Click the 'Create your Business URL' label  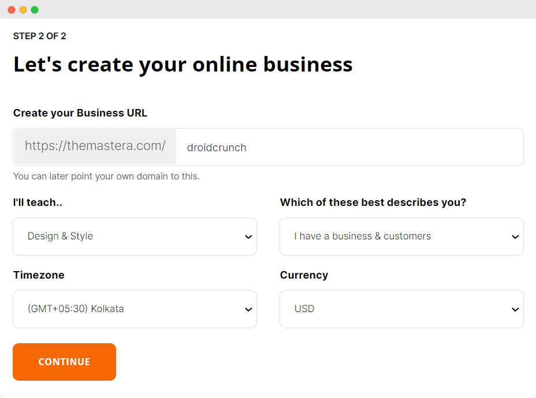[80, 113]
